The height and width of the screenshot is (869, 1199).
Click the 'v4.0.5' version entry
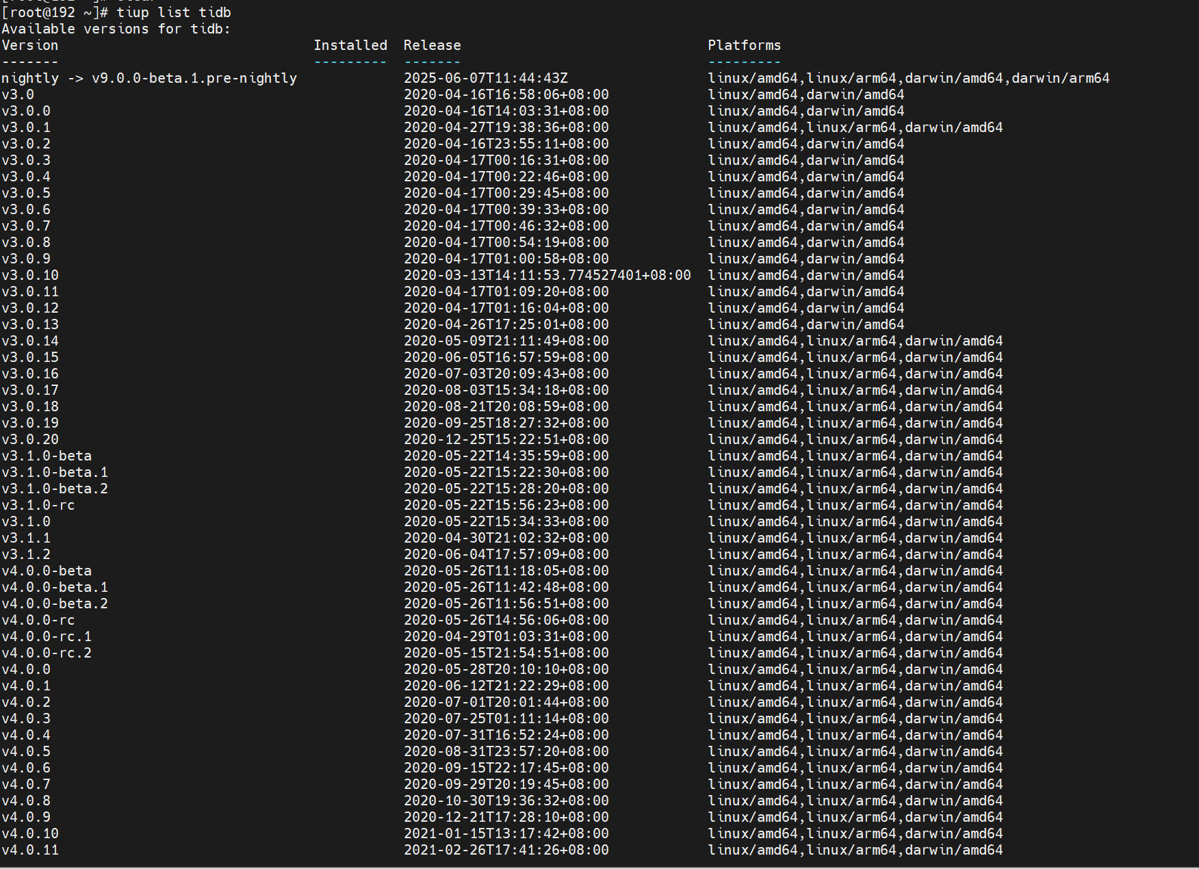26,751
